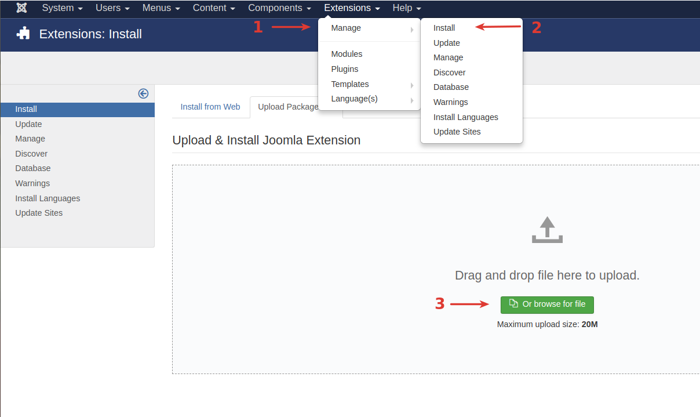Expand the Components dropdown menu
Image resolution: width=700 pixels, height=417 pixels.
pyautogui.click(x=280, y=8)
